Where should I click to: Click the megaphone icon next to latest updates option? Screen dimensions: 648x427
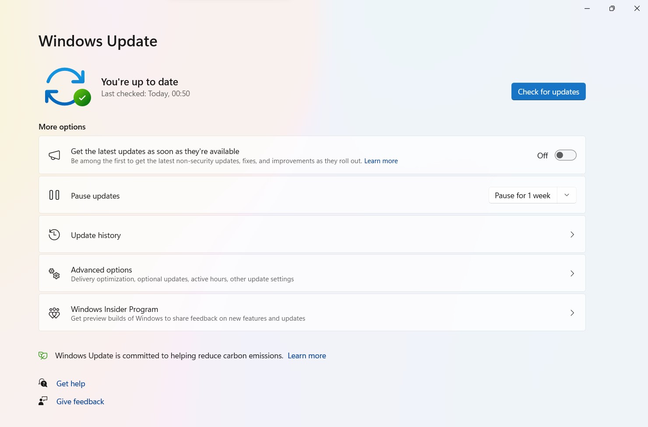(54, 155)
